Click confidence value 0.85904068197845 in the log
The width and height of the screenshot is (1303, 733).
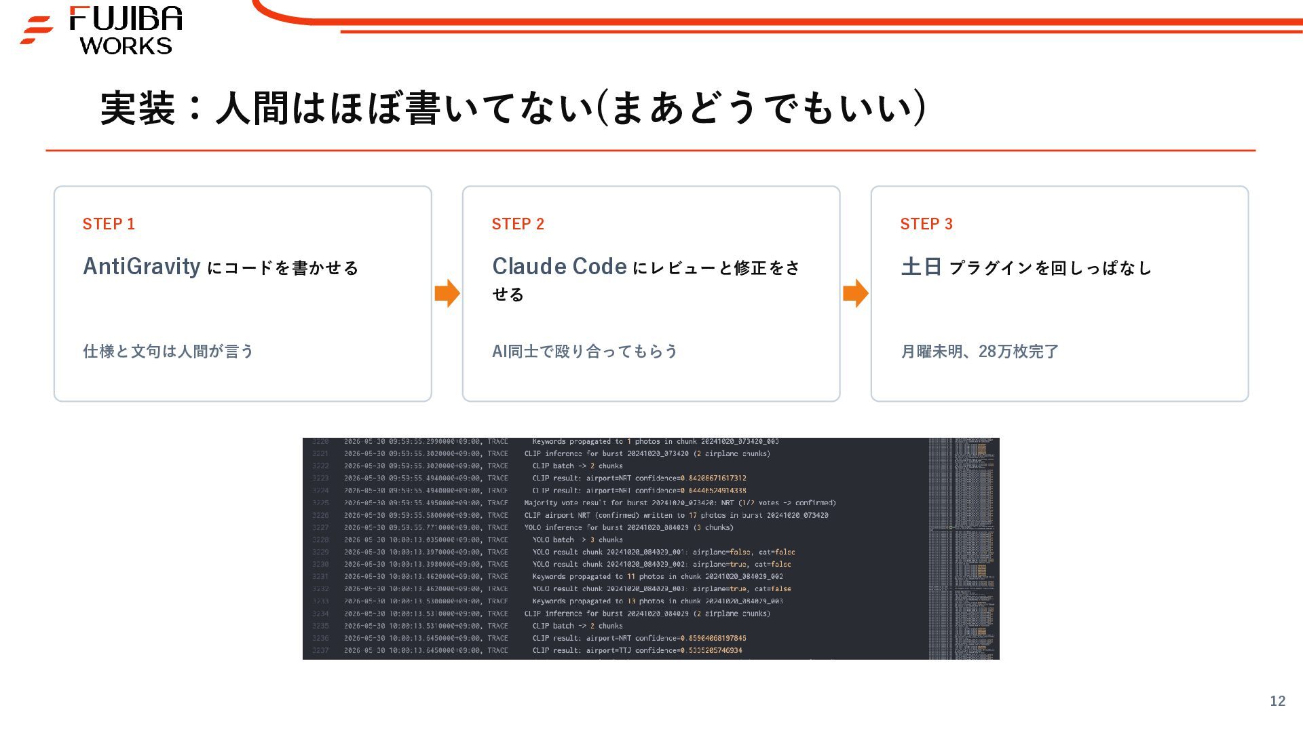[713, 638]
